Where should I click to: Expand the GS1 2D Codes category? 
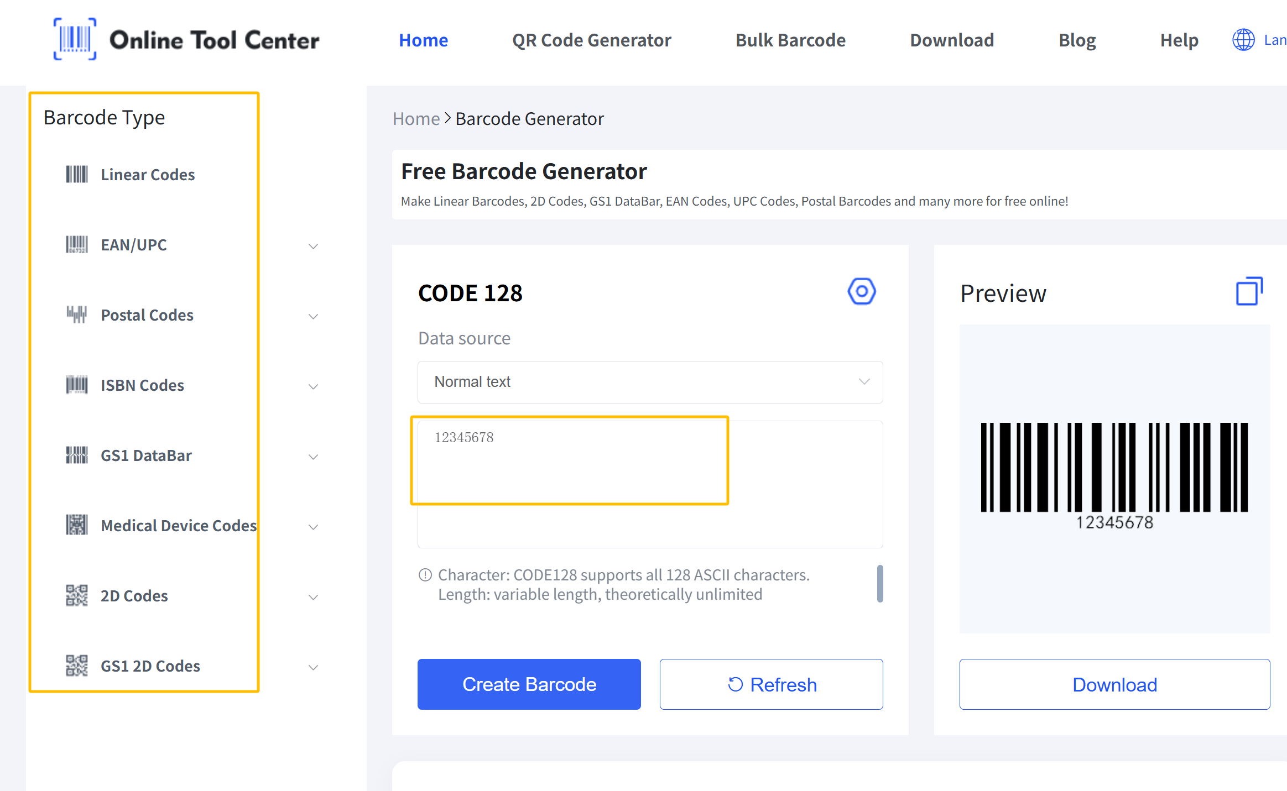(x=313, y=667)
